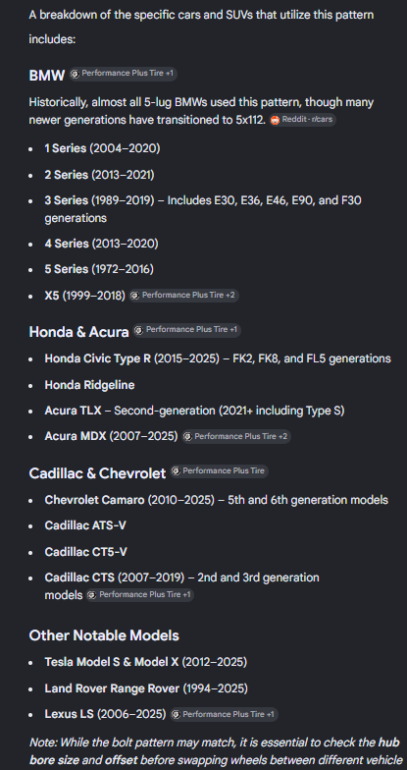Click the BMW section heading
Viewport: 407px width, 770px height.
coord(47,75)
